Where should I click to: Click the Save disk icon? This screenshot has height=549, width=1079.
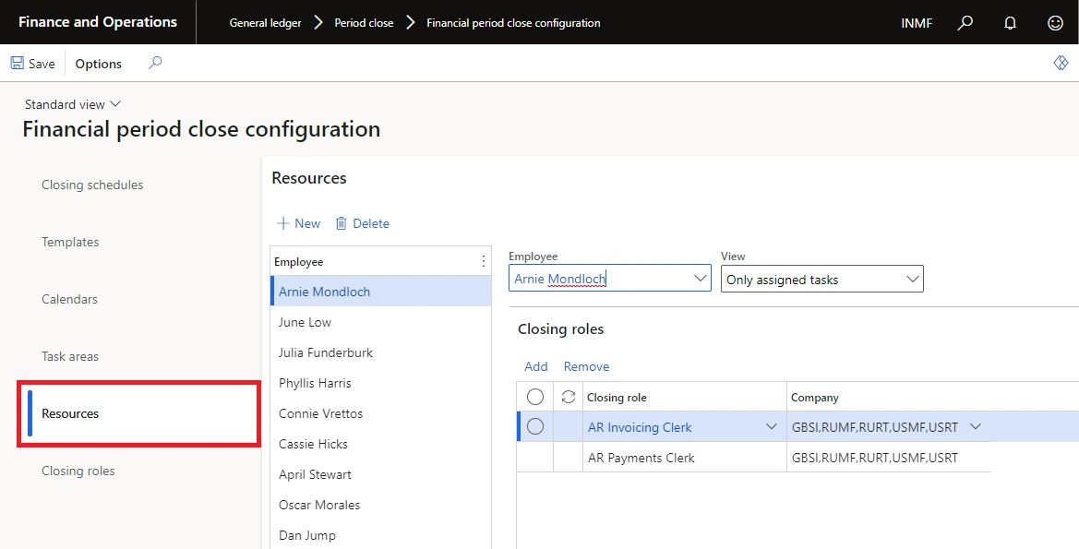point(18,64)
